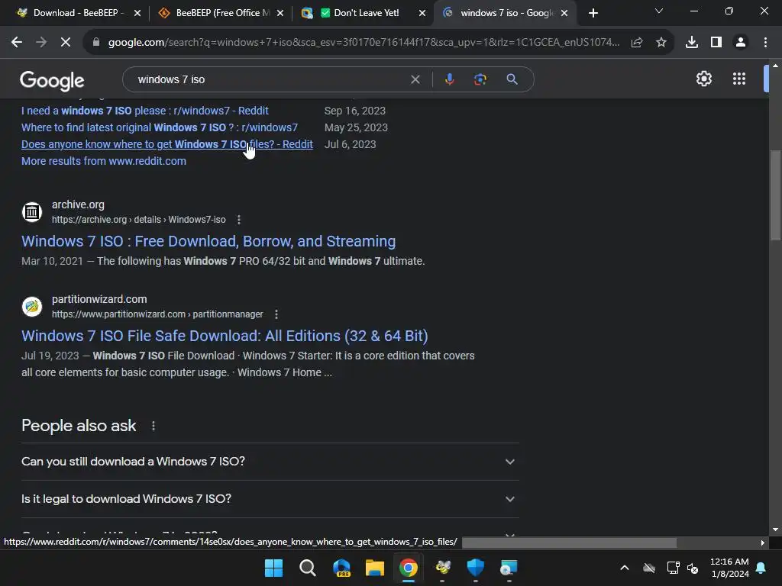Viewport: 782px width, 586px height.
Task: Stop loading the page
Action: coord(66,43)
